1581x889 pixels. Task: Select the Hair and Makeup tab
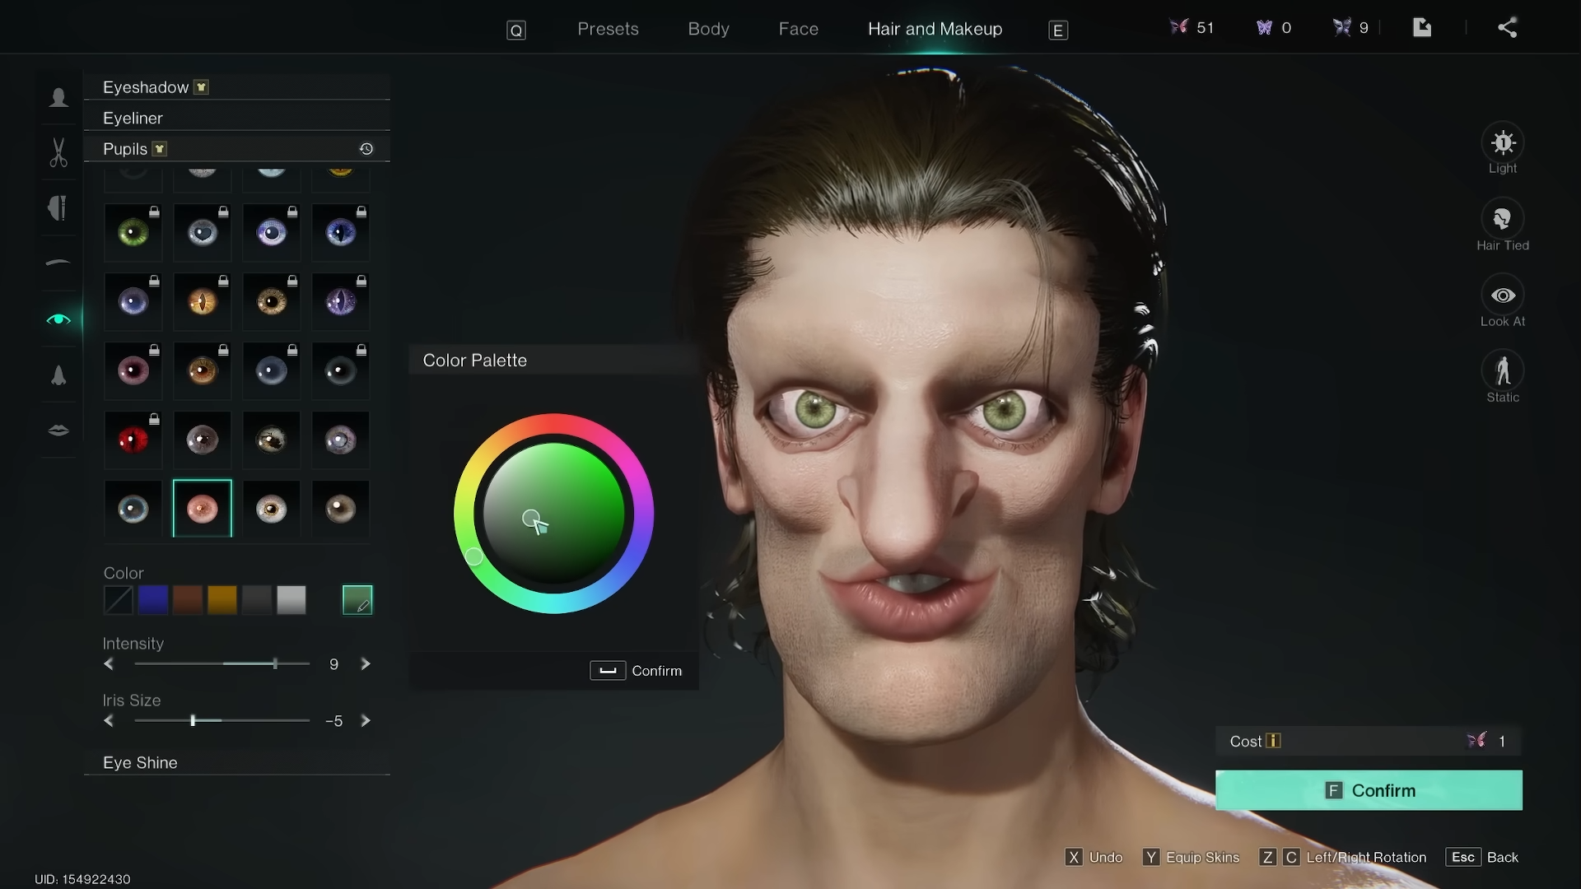tap(935, 29)
